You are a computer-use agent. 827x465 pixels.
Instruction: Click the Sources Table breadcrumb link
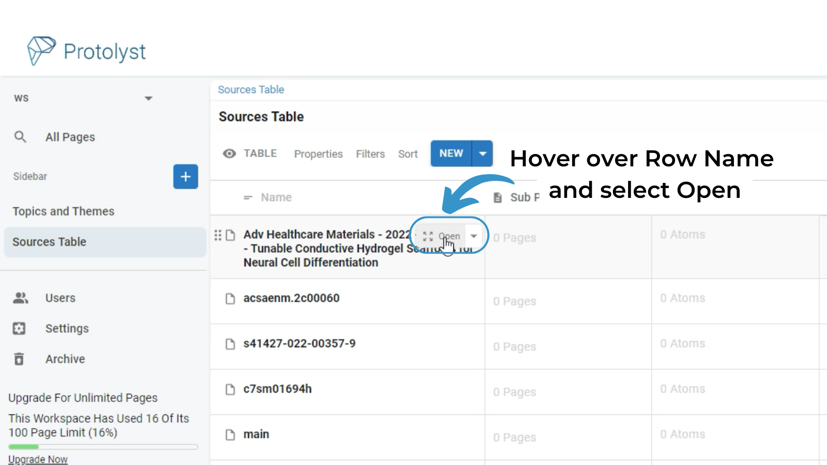tap(251, 89)
